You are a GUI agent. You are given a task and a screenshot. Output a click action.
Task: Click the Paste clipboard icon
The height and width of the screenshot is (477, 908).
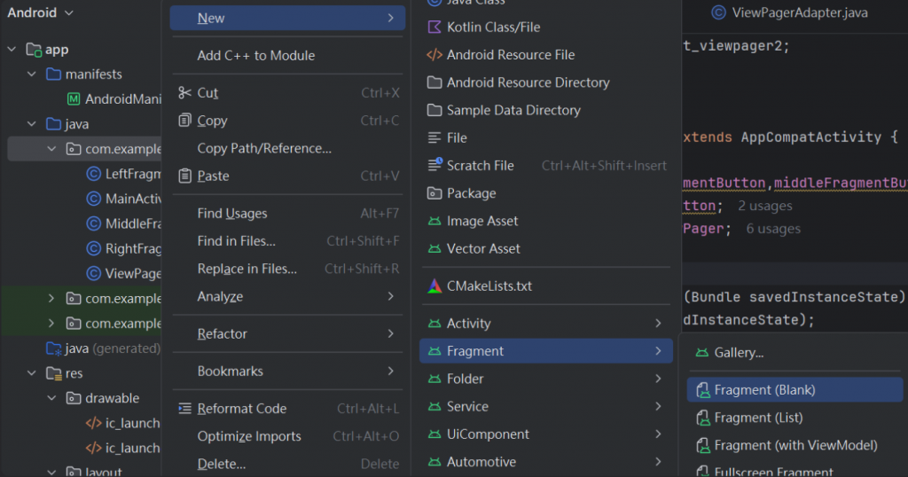click(184, 176)
